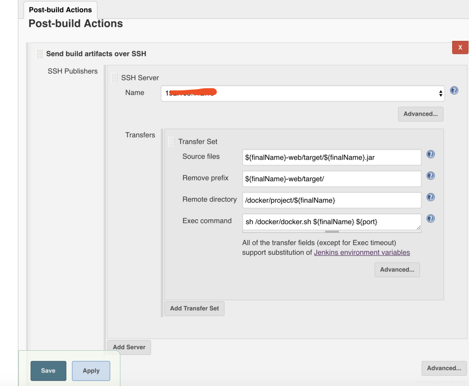Click the drag handle for Send build artifacts over SSH

tap(39, 53)
